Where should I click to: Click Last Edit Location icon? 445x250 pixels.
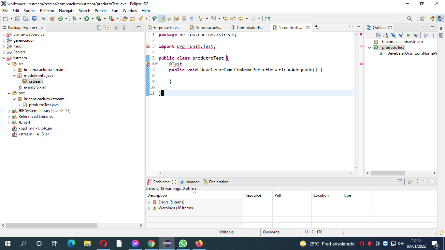pos(225,19)
